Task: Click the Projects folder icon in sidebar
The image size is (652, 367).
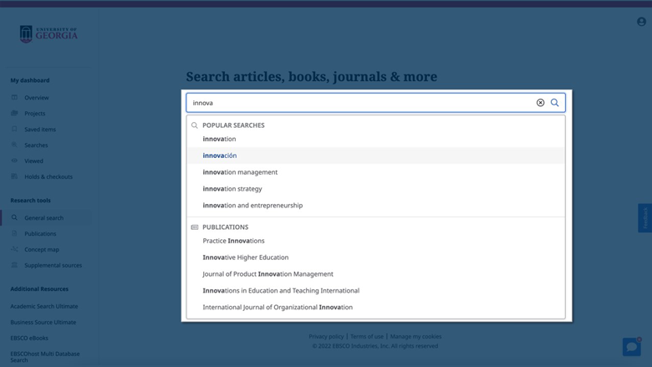Action: tap(14, 113)
